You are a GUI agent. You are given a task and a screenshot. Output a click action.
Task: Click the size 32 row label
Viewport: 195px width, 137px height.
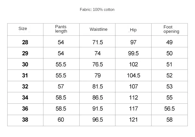(25, 87)
